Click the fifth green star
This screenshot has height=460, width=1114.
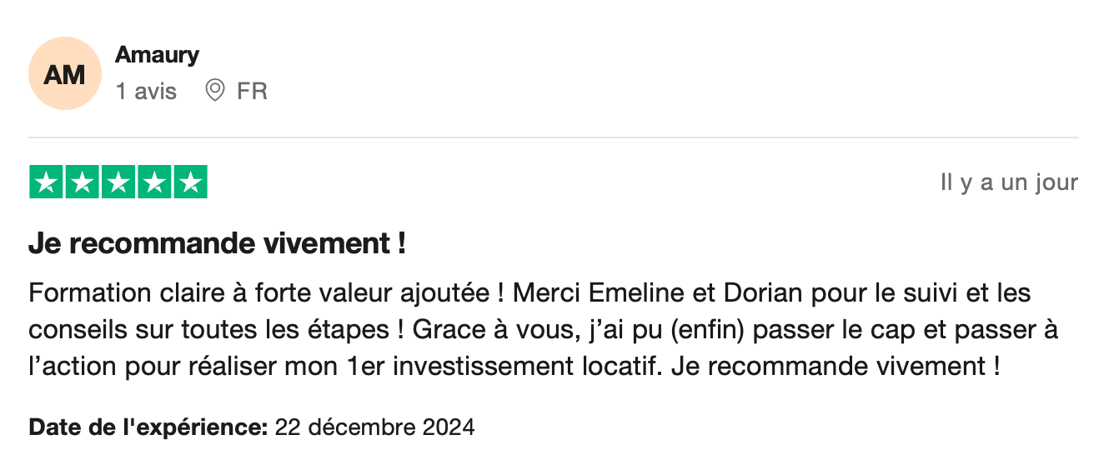pos(190,182)
